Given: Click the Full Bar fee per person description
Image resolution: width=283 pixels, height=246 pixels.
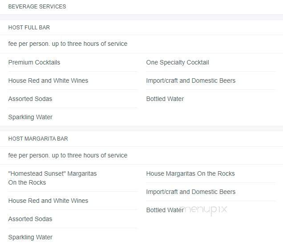Looking at the screenshot, I should pyautogui.click(x=68, y=44).
